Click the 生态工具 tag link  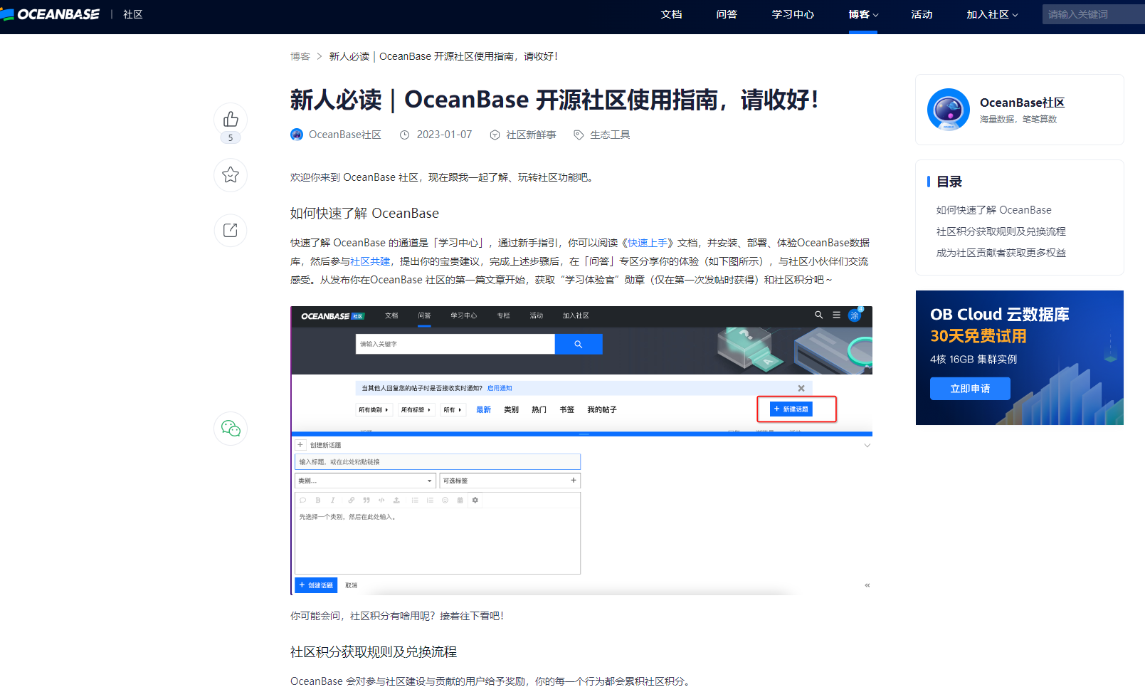610,135
